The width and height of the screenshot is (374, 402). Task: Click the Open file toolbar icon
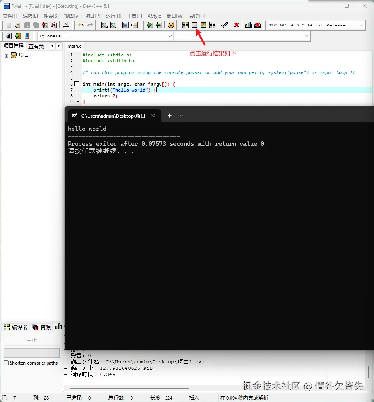coord(18,25)
